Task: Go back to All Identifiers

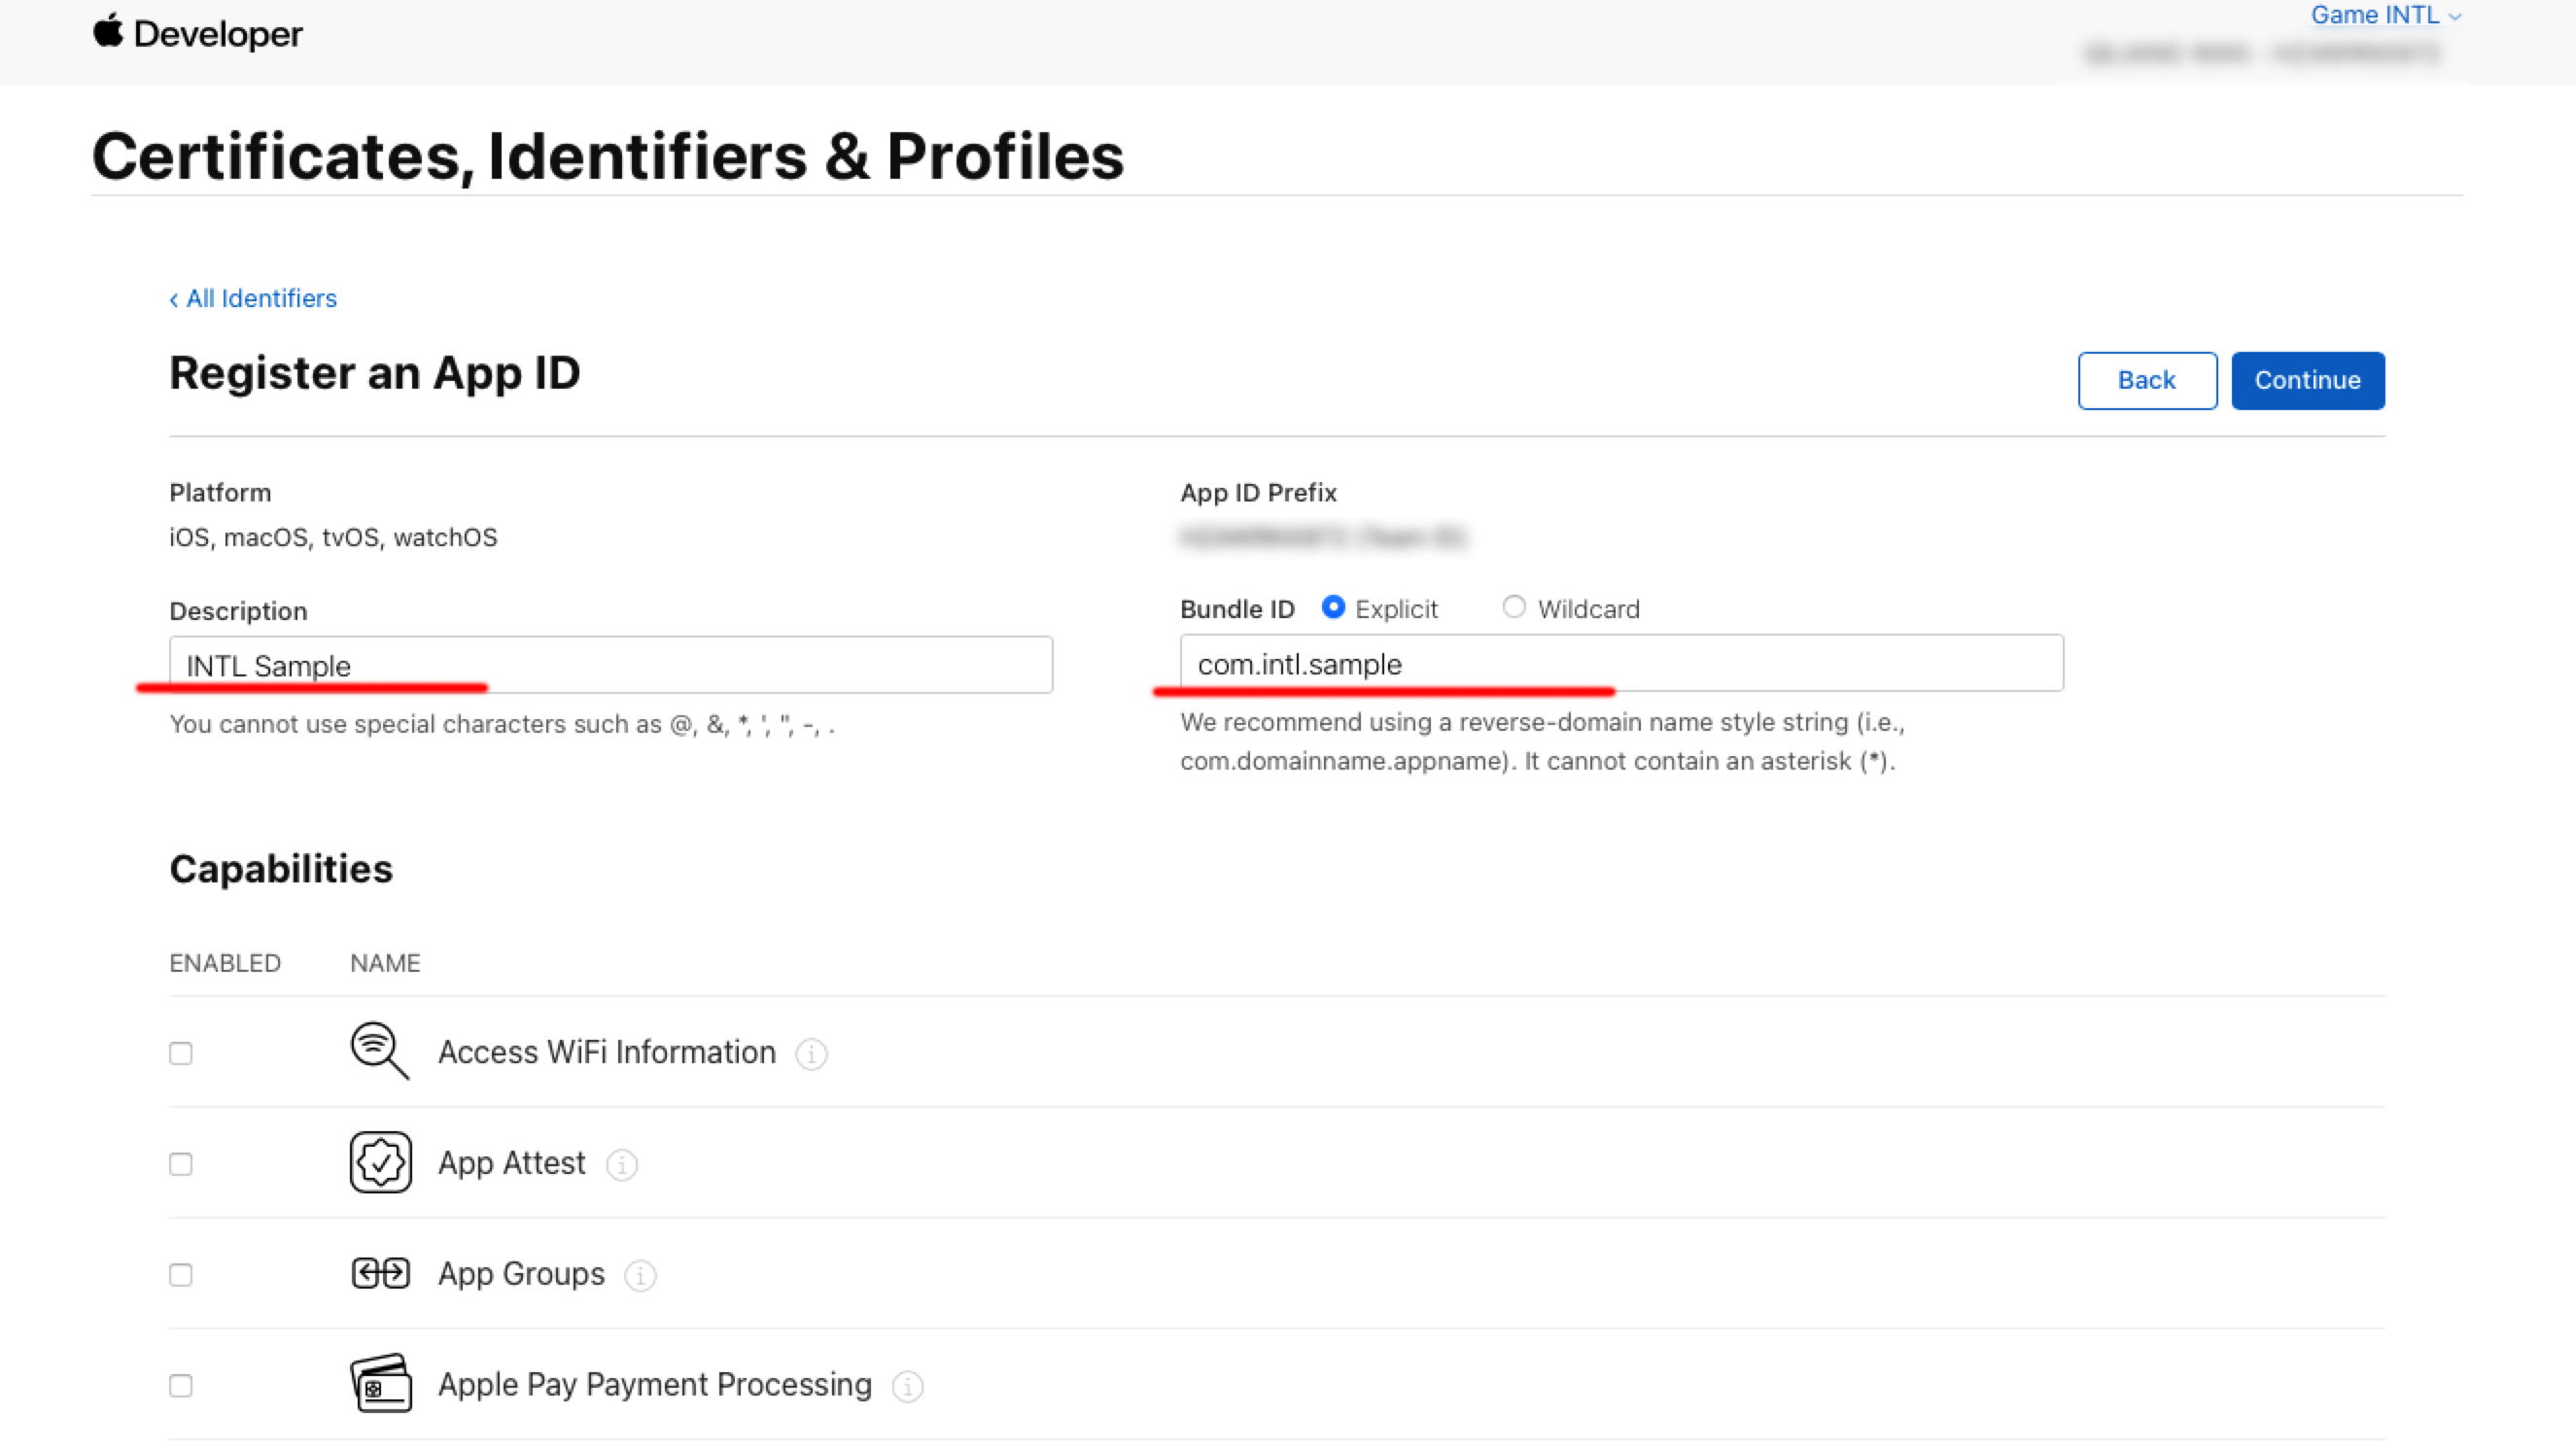Action: point(253,298)
